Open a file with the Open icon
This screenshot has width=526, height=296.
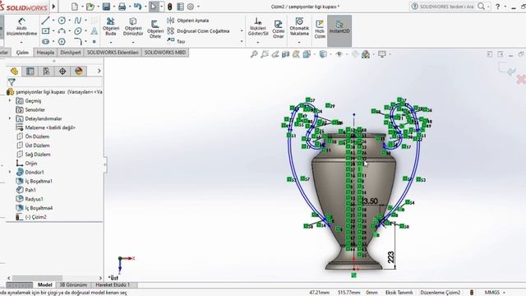coord(90,7)
